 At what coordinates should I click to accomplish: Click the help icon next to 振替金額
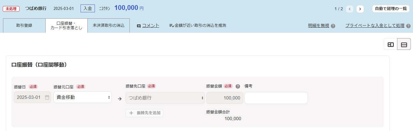[x=238, y=86]
